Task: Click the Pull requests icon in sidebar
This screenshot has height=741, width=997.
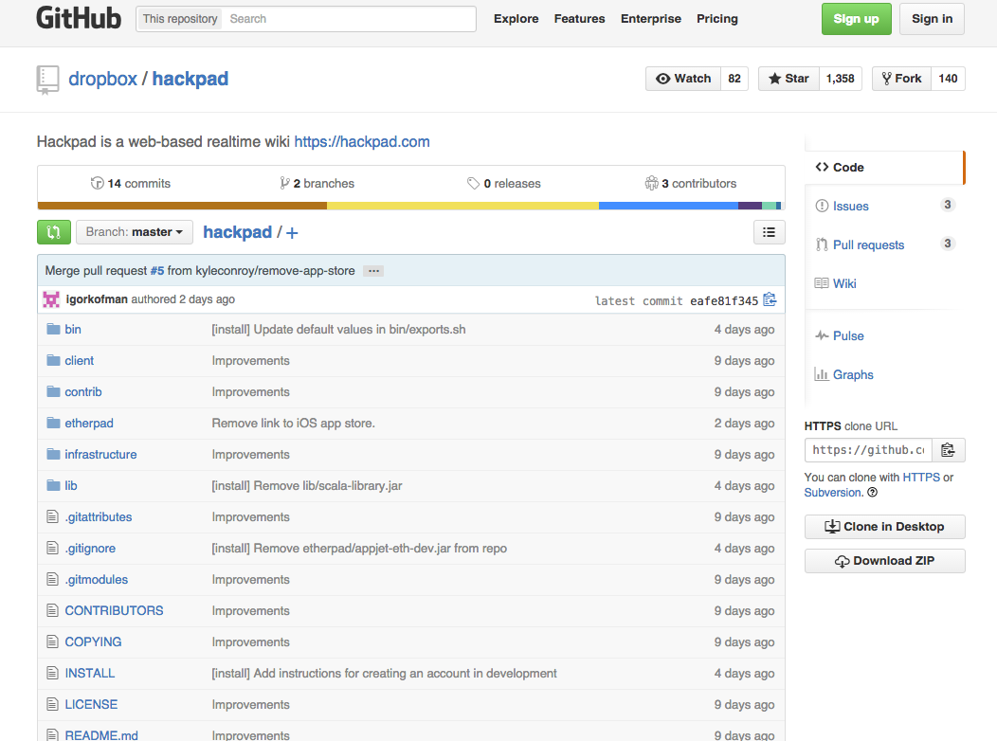Action: point(822,244)
